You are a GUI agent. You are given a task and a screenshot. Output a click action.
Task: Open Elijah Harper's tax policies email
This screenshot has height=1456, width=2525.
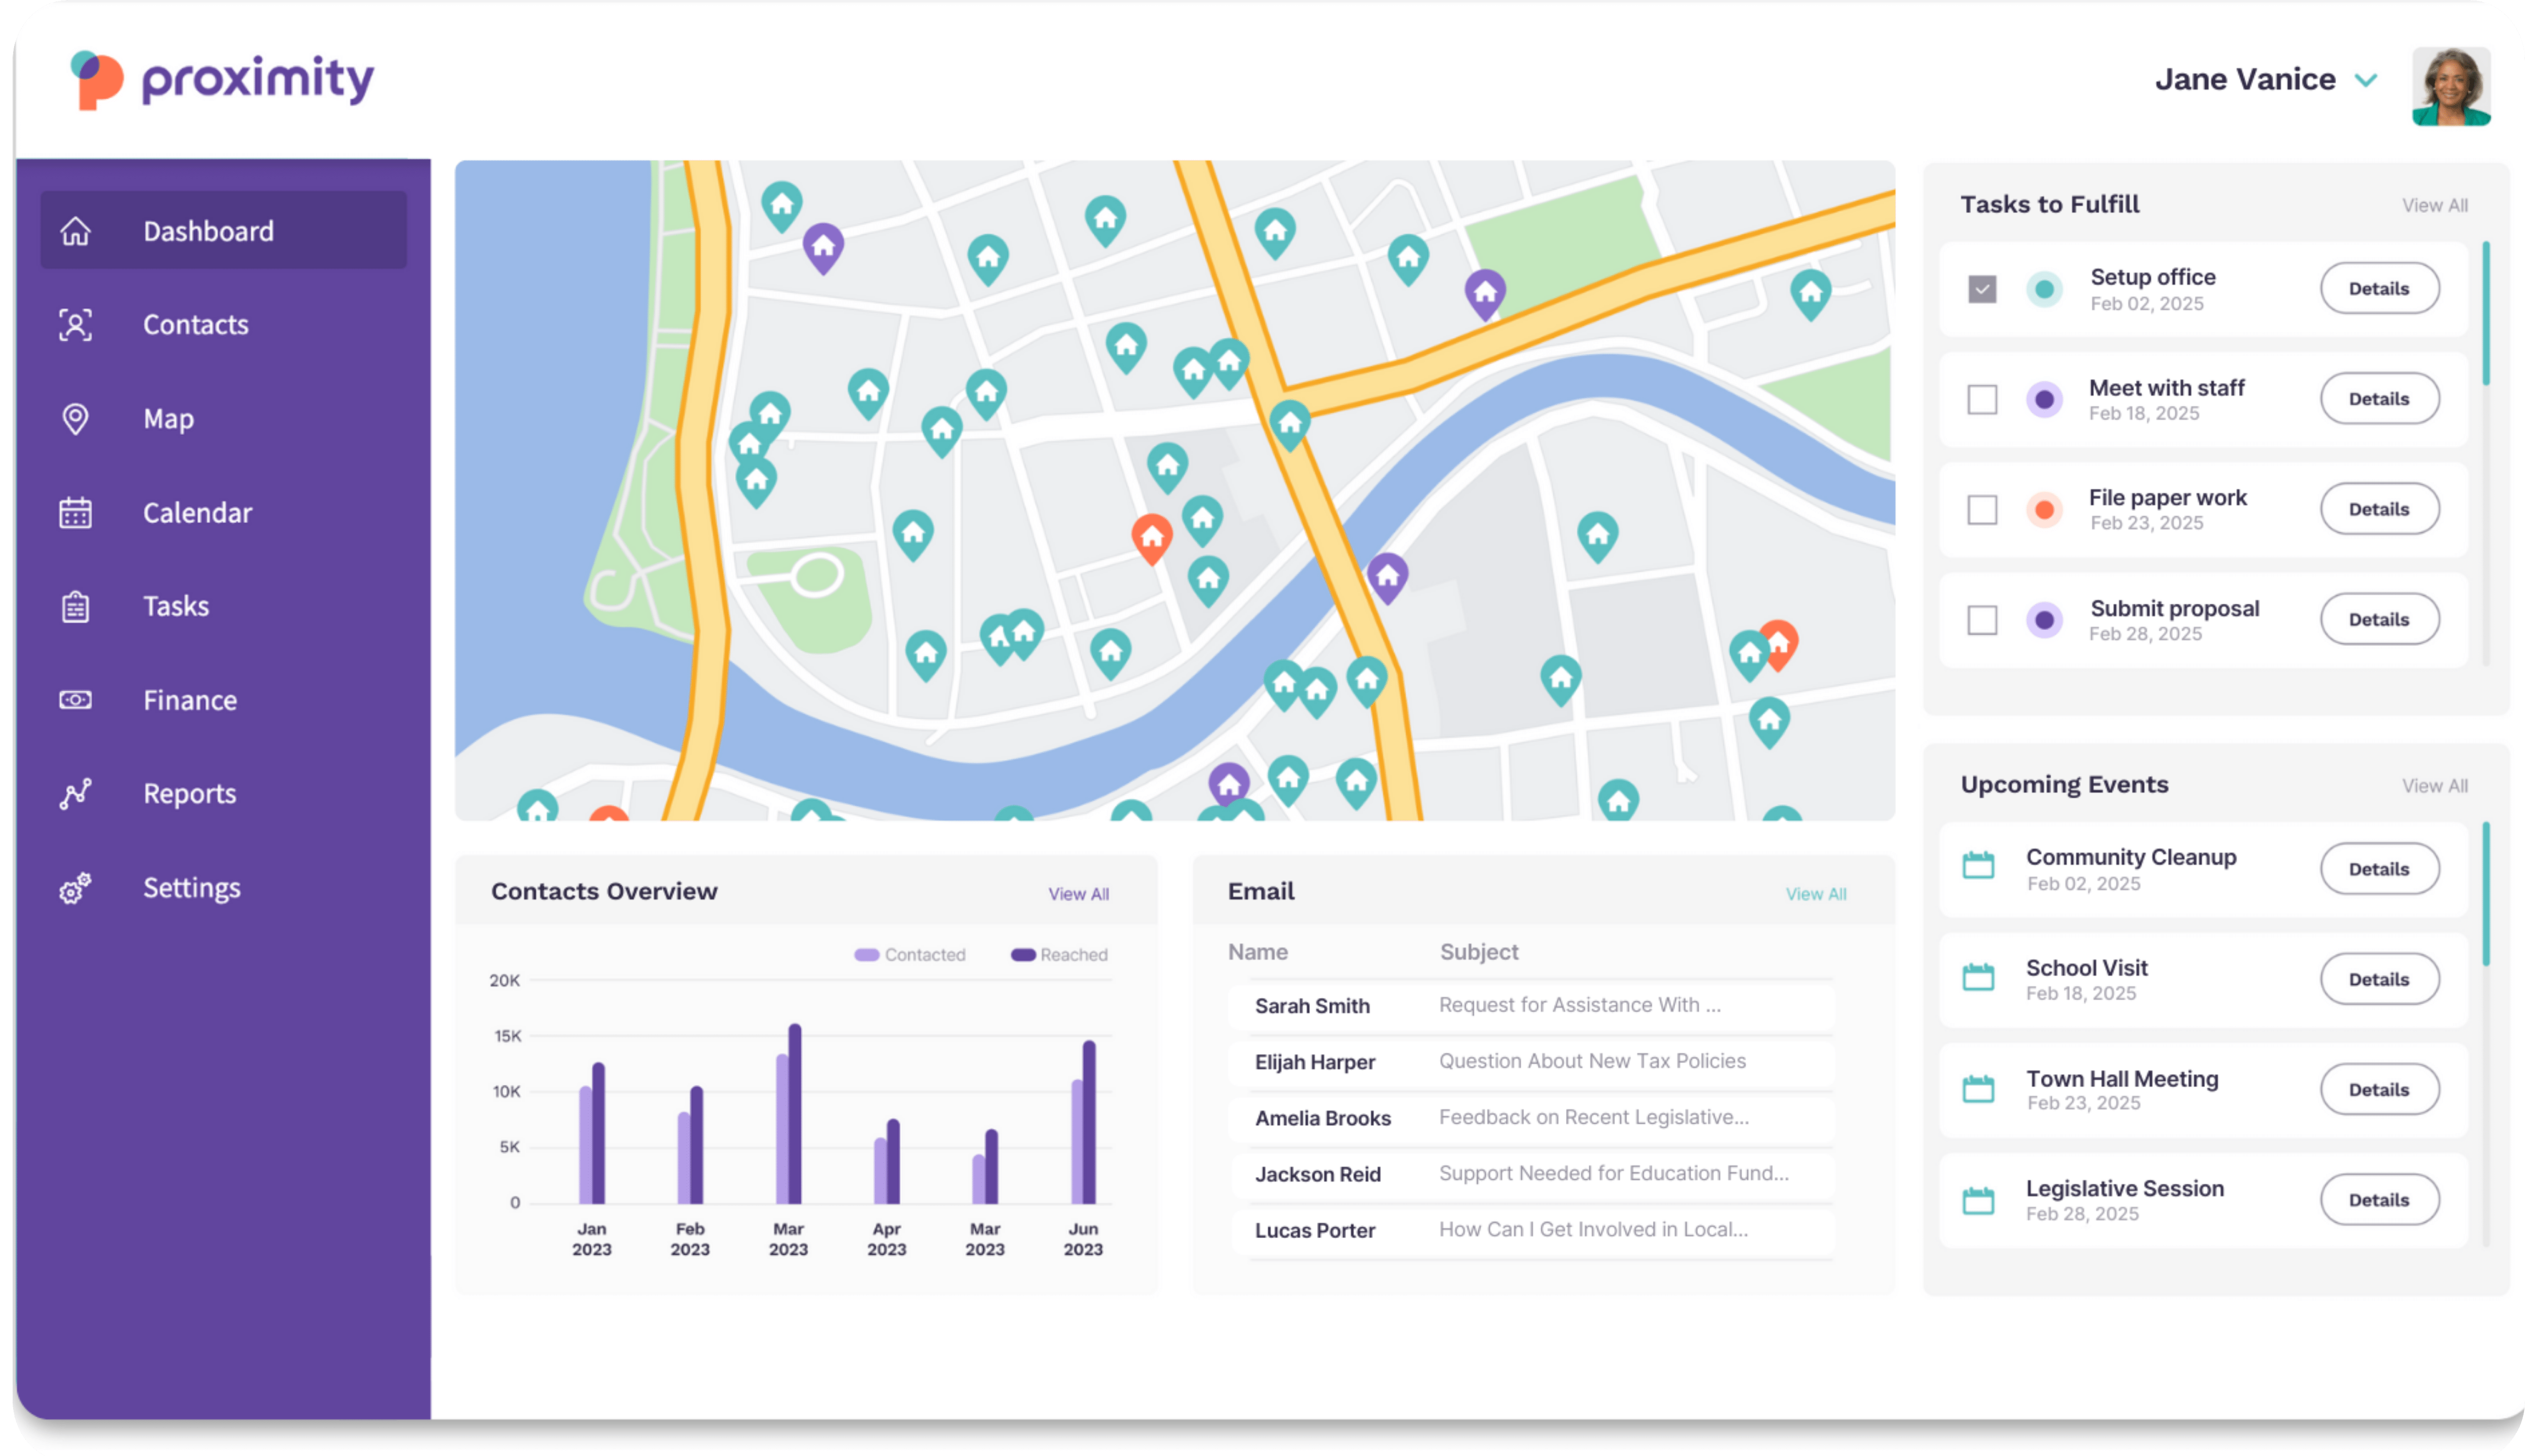pyautogui.click(x=1531, y=1062)
